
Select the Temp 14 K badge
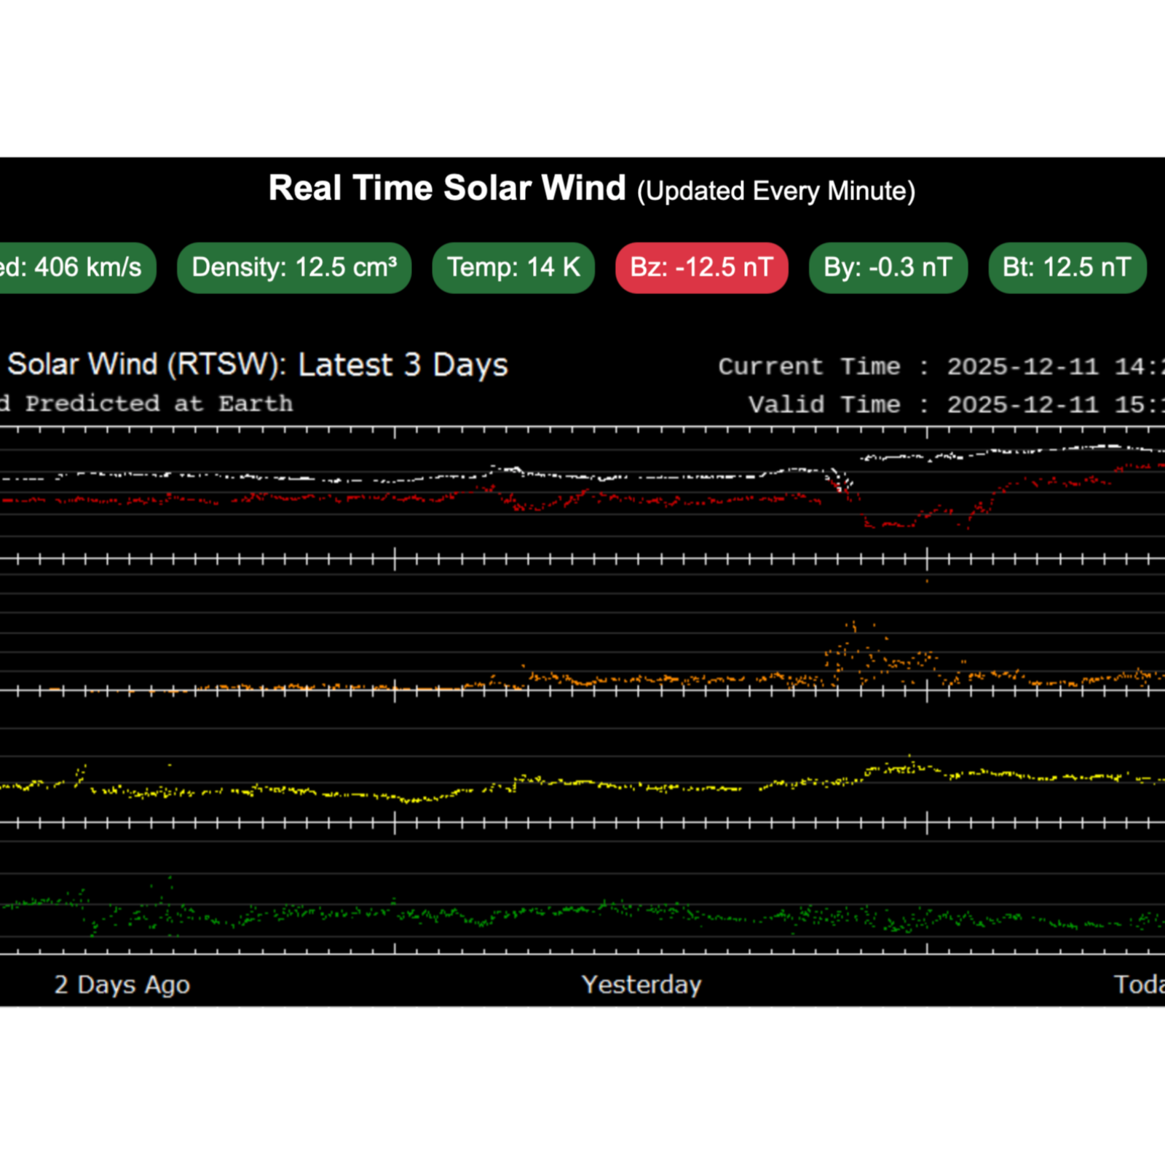513,267
